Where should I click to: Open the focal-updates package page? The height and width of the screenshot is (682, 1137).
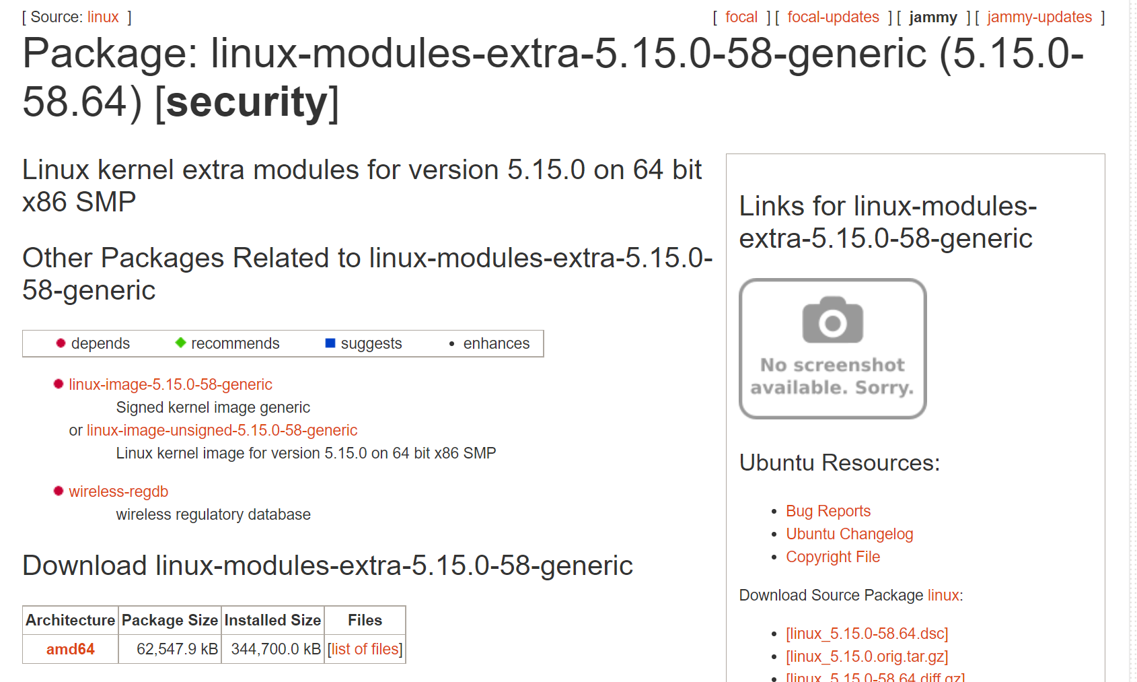(833, 17)
